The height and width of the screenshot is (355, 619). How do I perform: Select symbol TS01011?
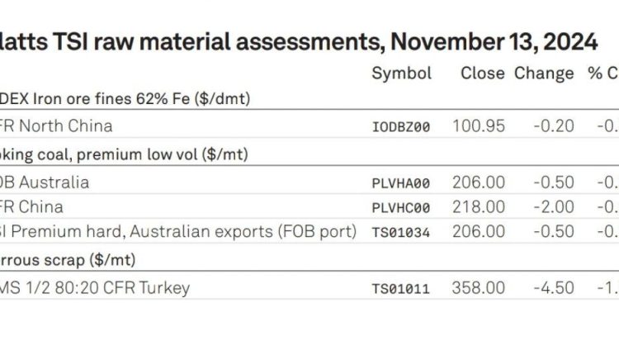point(400,289)
